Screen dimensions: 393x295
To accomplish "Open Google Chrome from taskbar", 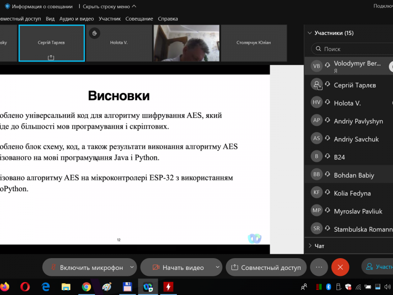I will click(86, 286).
